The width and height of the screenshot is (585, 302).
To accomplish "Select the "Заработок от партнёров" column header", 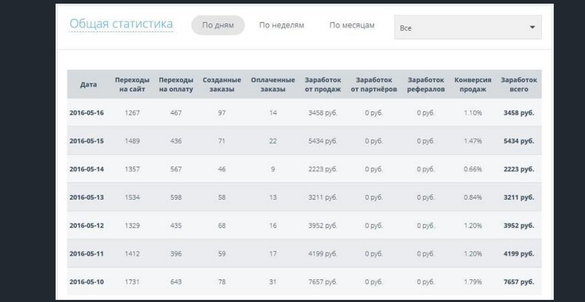I will 374,85.
